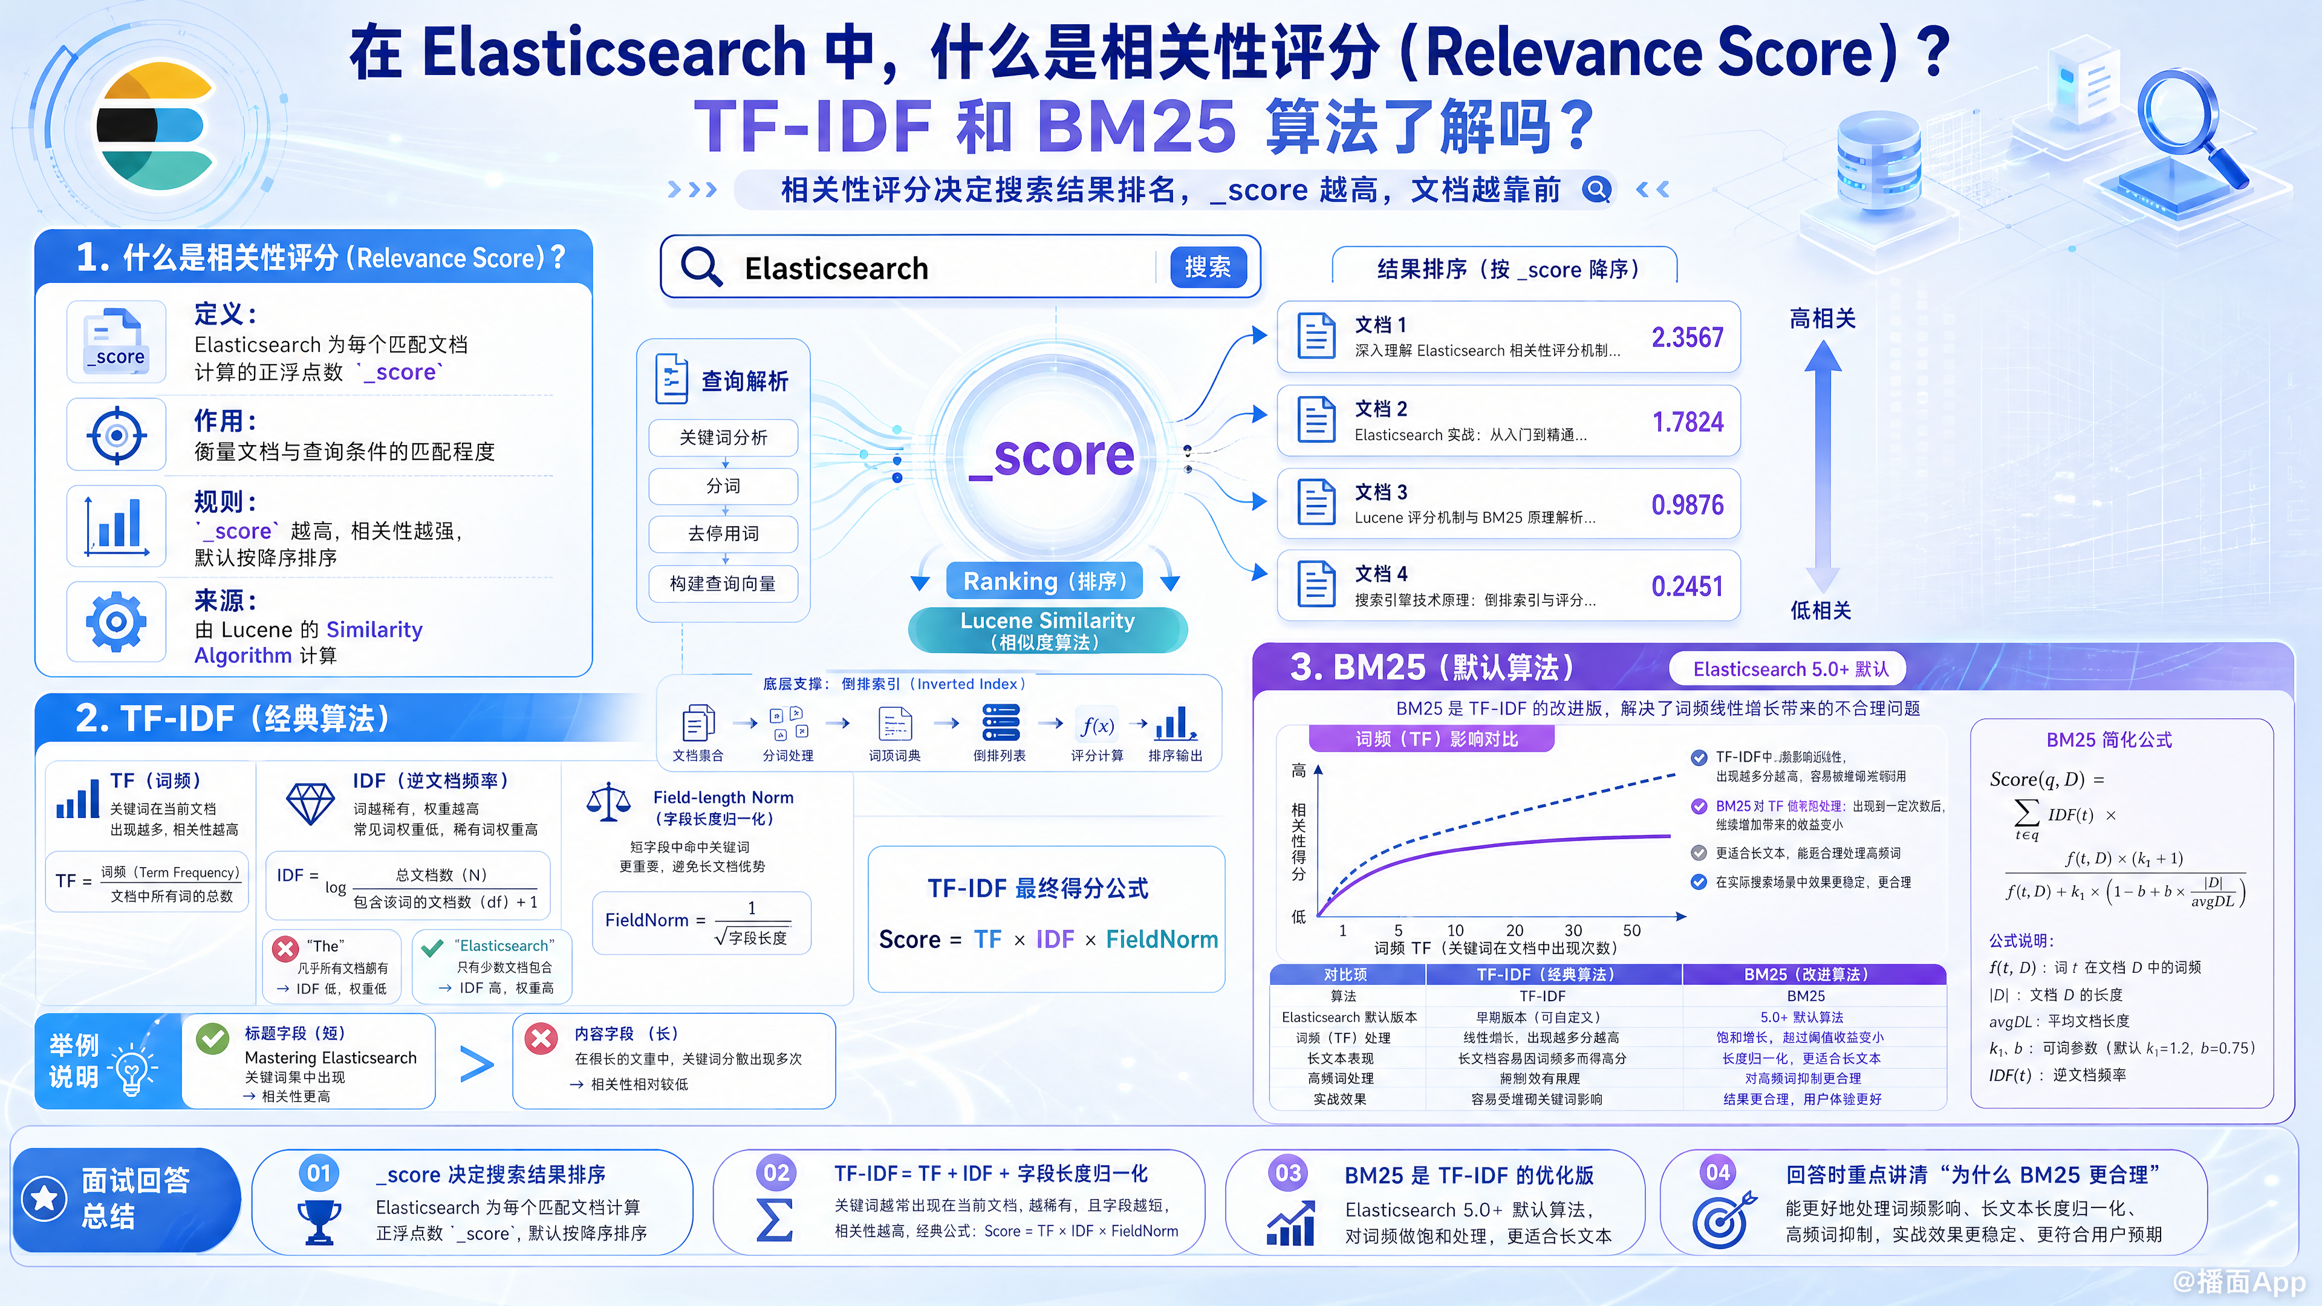Click the checkmark beside 在实际搜索场景中效果更稳定
This screenshot has height=1306, width=2322.
(x=1698, y=882)
